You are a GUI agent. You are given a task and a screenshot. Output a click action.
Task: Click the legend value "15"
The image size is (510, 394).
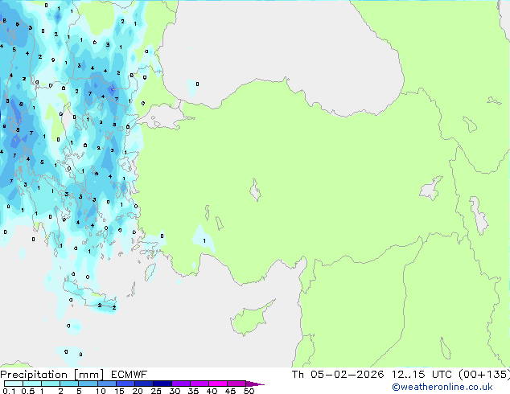(119, 391)
